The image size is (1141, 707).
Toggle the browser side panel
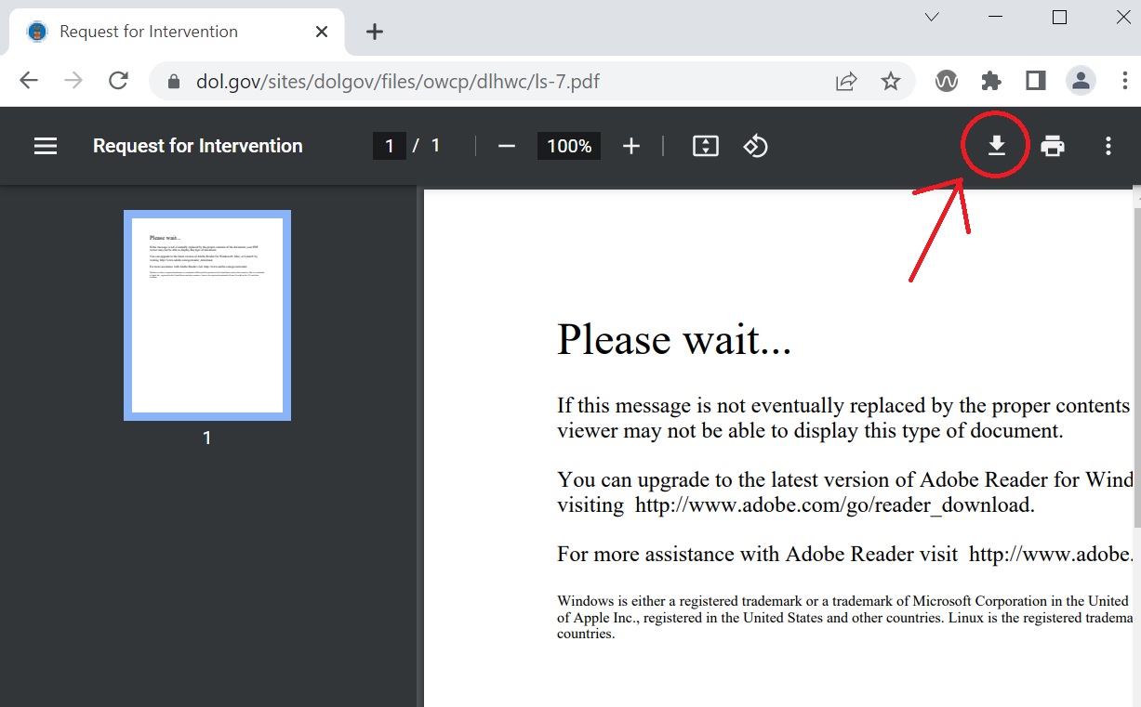tap(1035, 81)
